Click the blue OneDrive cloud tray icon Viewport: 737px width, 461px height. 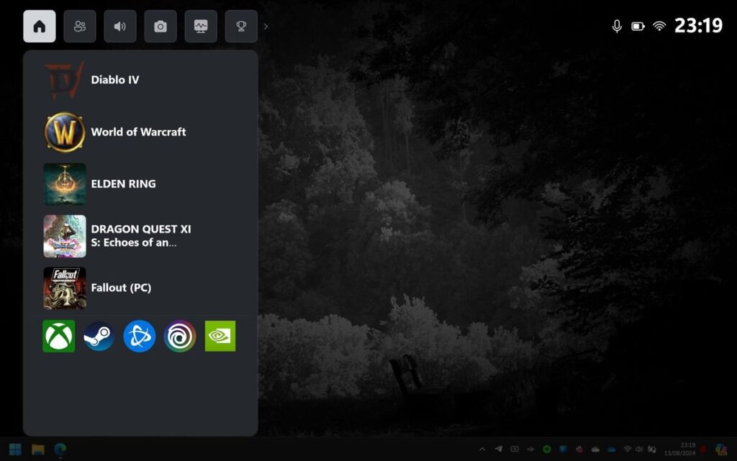611,449
